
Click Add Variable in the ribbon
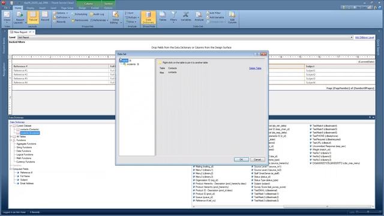point(215,17)
